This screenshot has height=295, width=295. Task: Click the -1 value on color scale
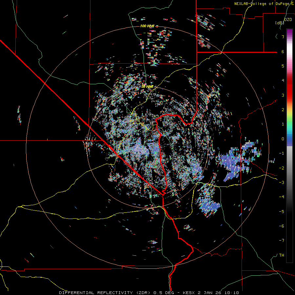[x=282, y=153]
